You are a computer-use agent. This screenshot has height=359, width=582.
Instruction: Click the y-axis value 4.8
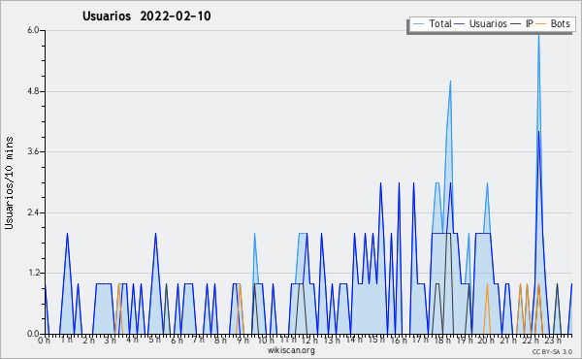(33, 91)
